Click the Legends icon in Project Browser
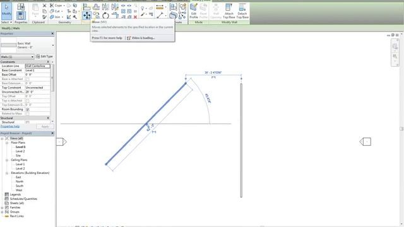404x227 pixels. (7, 194)
